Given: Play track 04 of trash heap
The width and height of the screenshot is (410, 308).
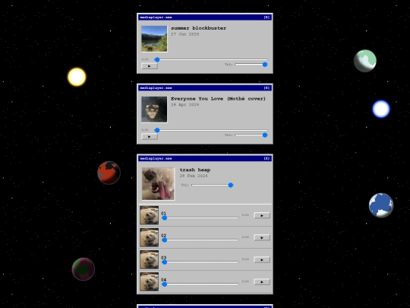Looking at the screenshot, I should click(262, 282).
